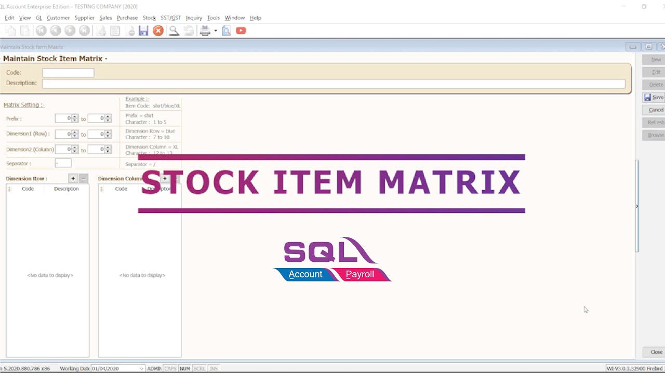This screenshot has height=374, width=665.
Task: Open the Dimension Row grid column chooser
Action: click(9, 189)
